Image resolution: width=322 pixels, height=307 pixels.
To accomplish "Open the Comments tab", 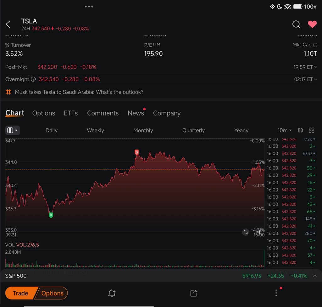I will click(x=103, y=113).
